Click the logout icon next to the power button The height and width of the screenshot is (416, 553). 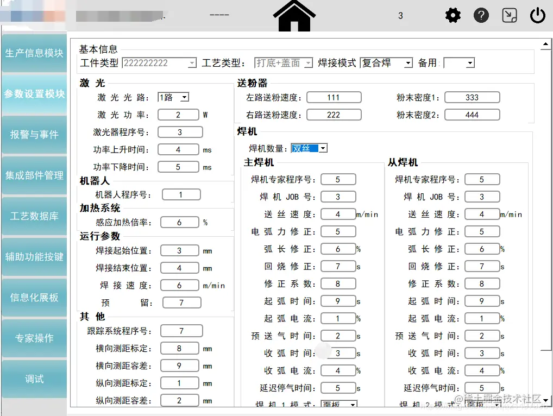[x=509, y=16]
